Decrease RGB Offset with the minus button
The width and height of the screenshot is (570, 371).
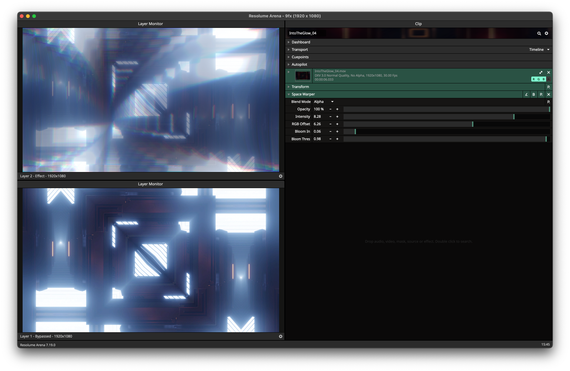click(x=331, y=124)
